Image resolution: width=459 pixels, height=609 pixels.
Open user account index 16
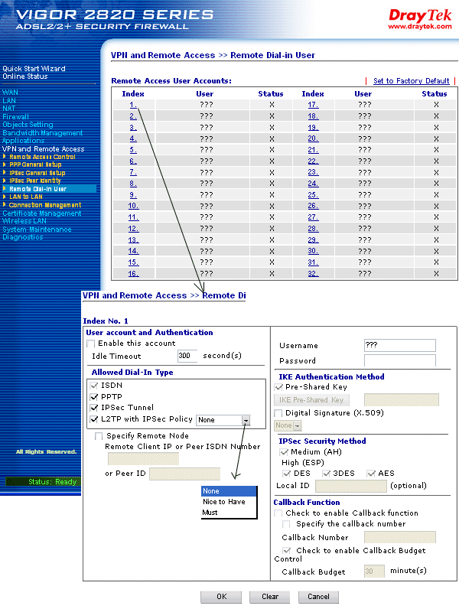[x=133, y=274]
